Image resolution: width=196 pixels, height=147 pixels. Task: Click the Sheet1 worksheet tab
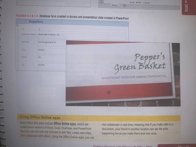coord(115,5)
